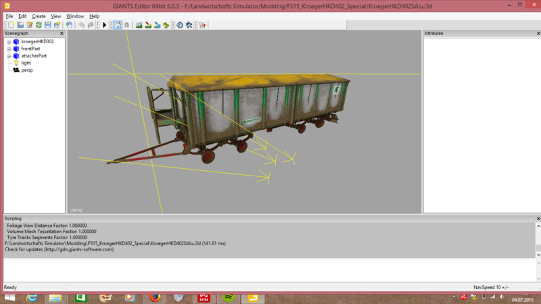The height and width of the screenshot is (304, 541).
Task: Click the script command input field
Action: pos(269,270)
